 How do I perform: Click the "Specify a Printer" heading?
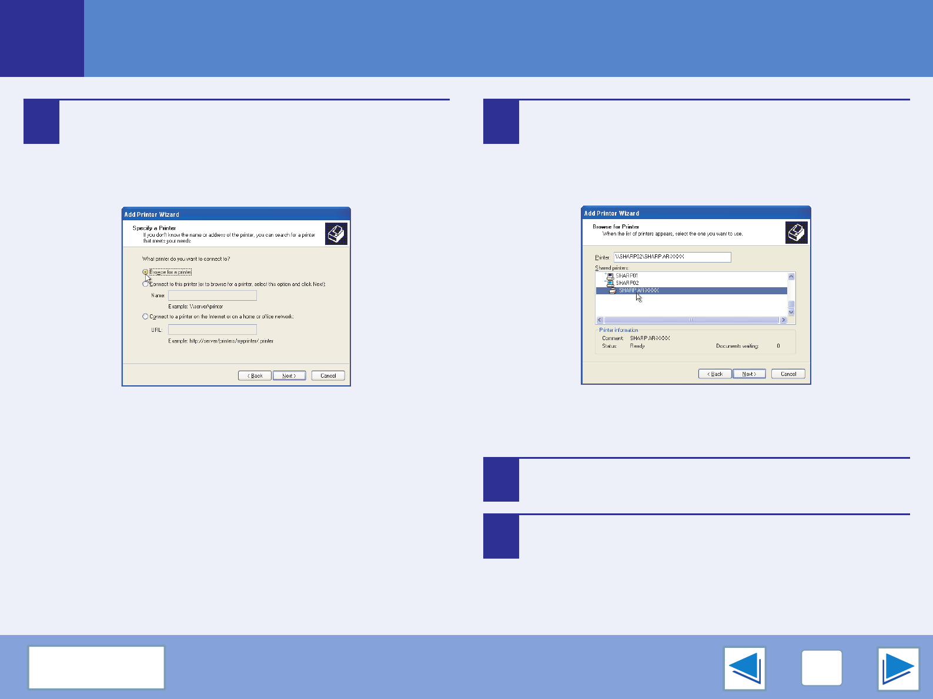point(154,228)
